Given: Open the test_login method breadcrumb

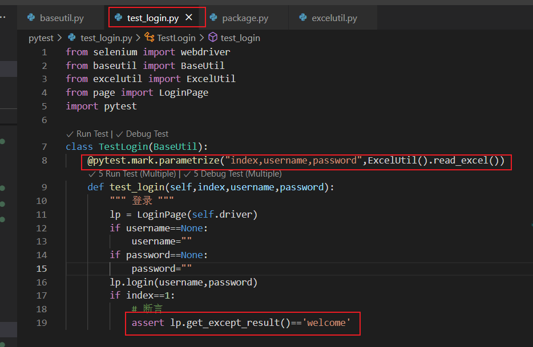Looking at the screenshot, I should coord(240,38).
